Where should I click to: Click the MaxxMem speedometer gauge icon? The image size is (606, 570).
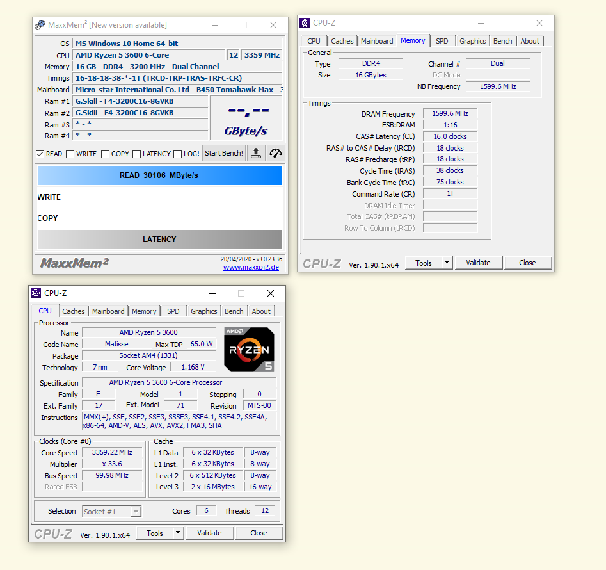click(x=276, y=153)
